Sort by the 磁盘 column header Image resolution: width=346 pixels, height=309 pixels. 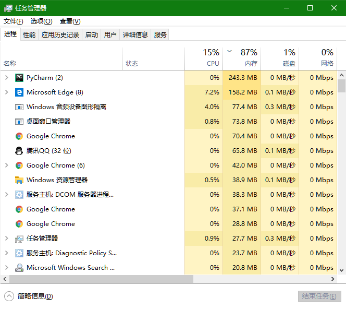tap(280, 58)
